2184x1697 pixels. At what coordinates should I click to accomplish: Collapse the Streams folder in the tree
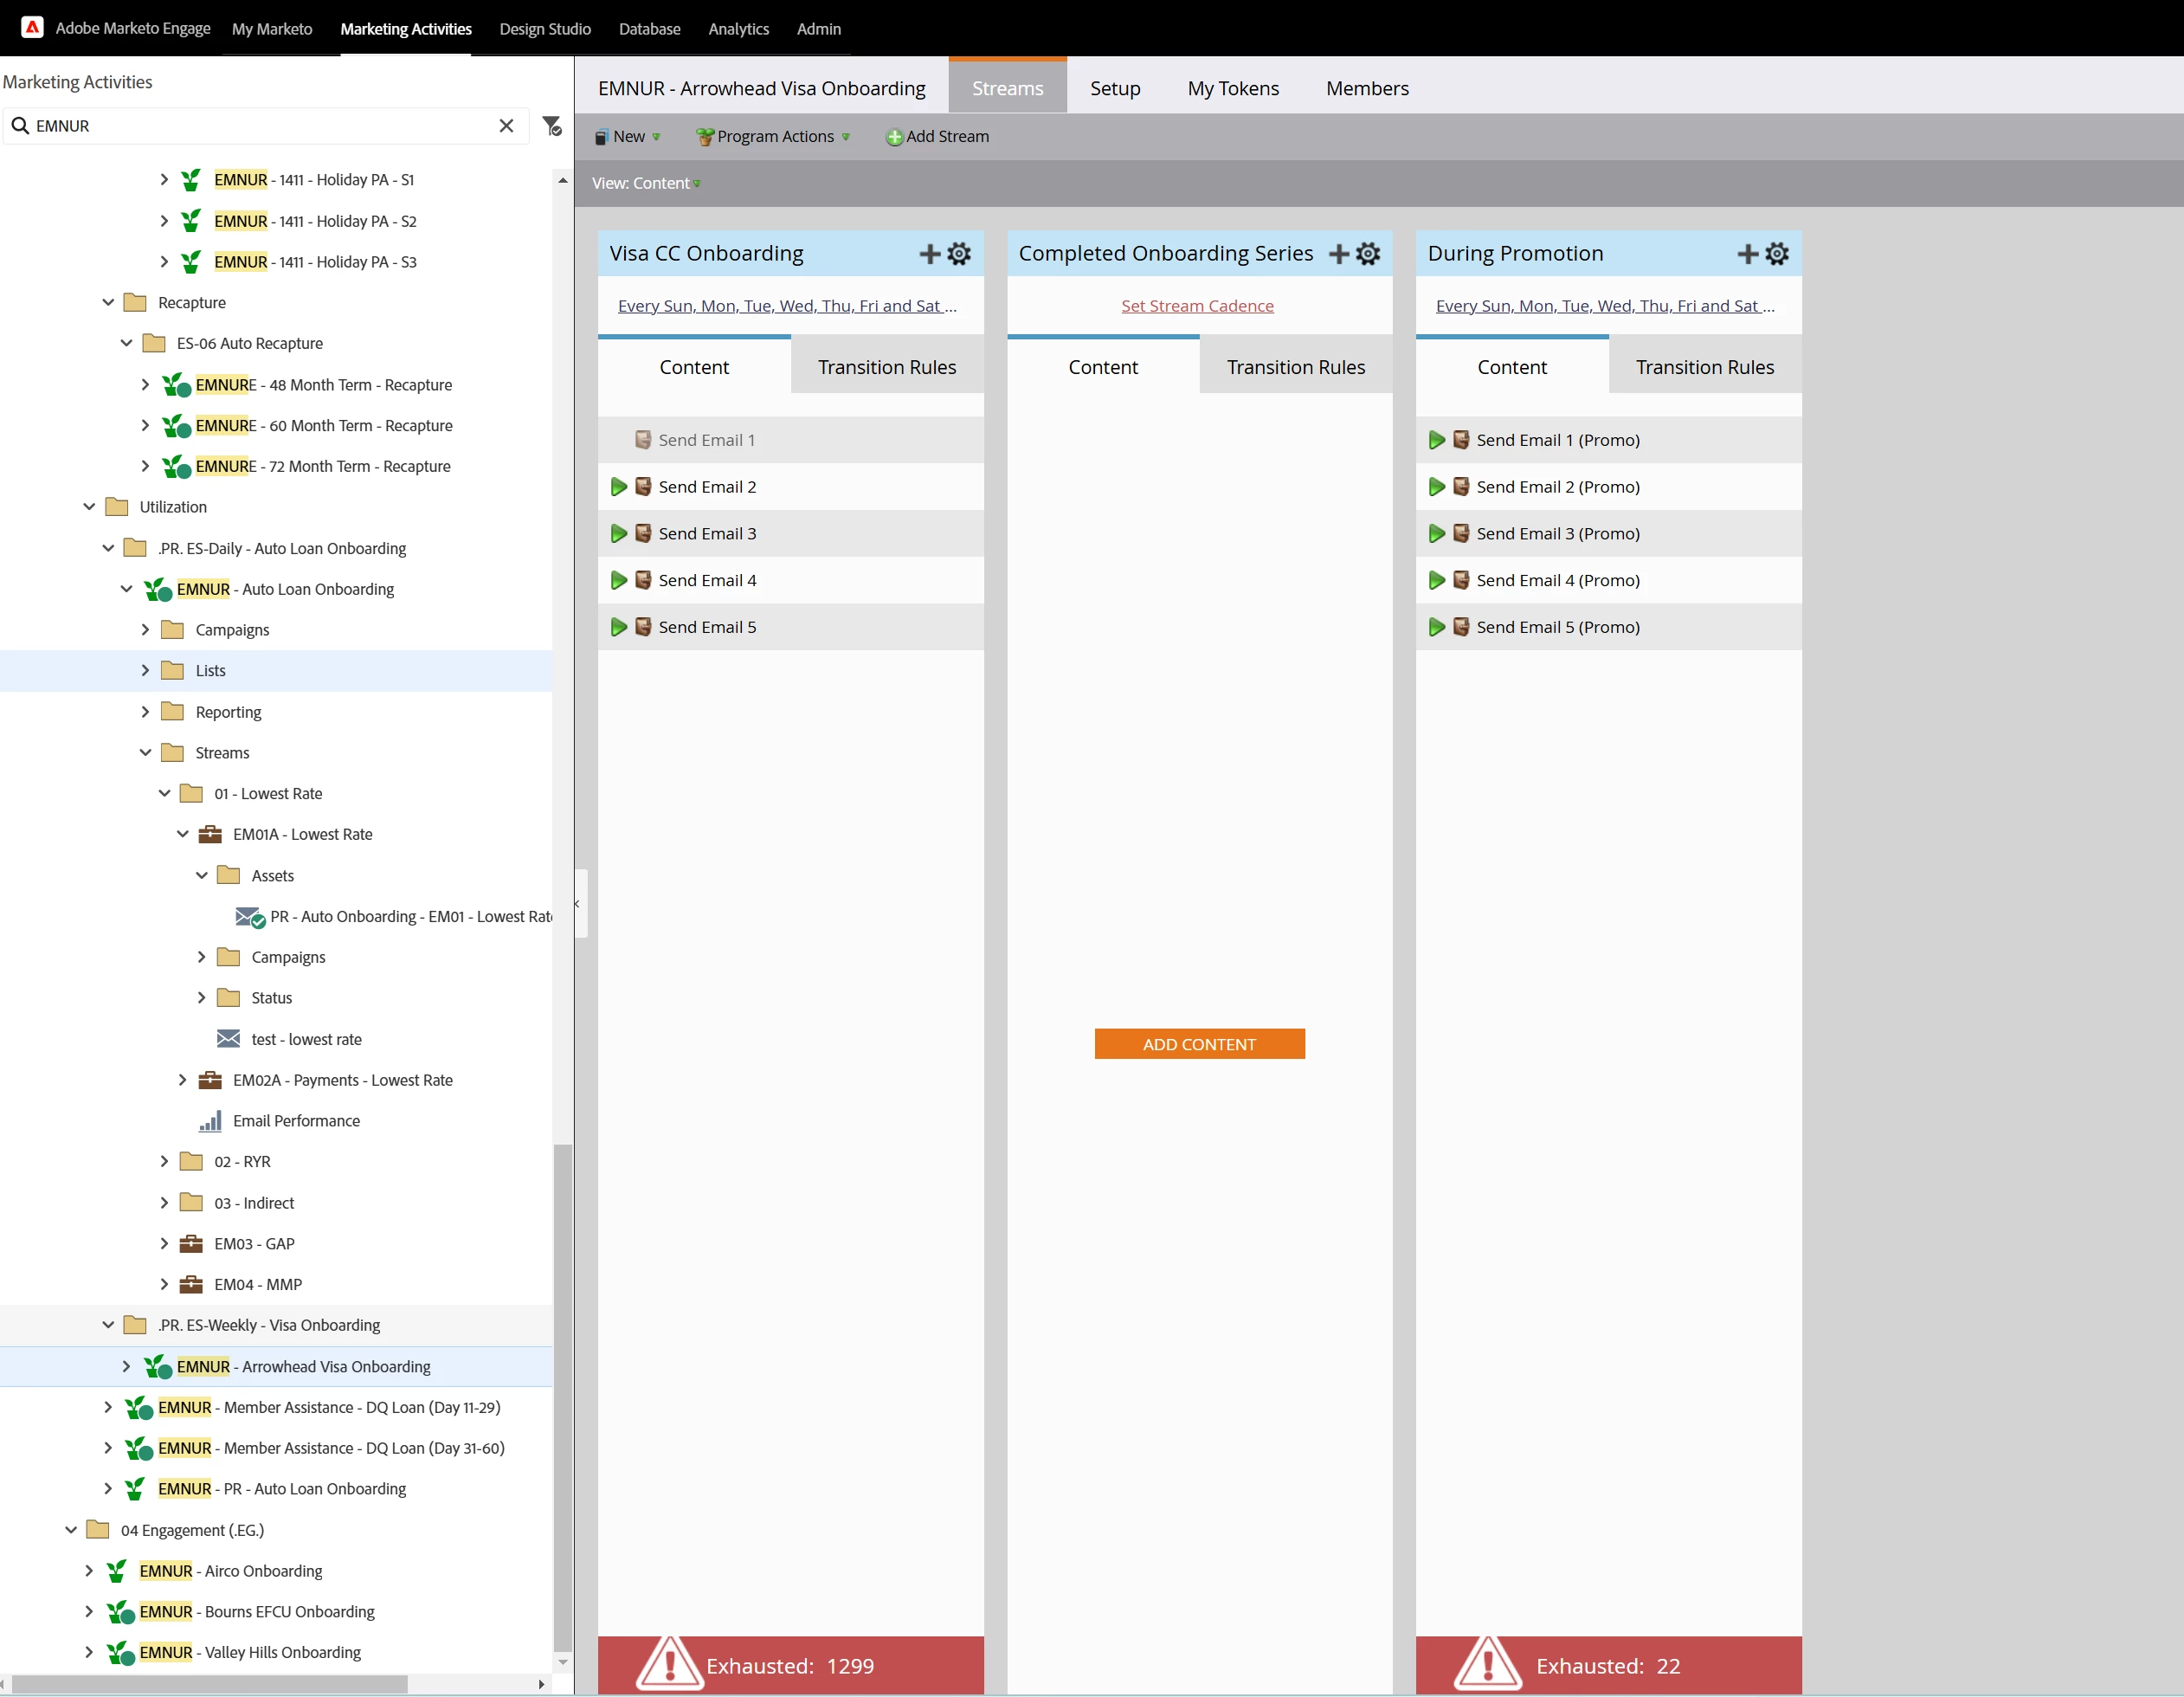coord(146,753)
